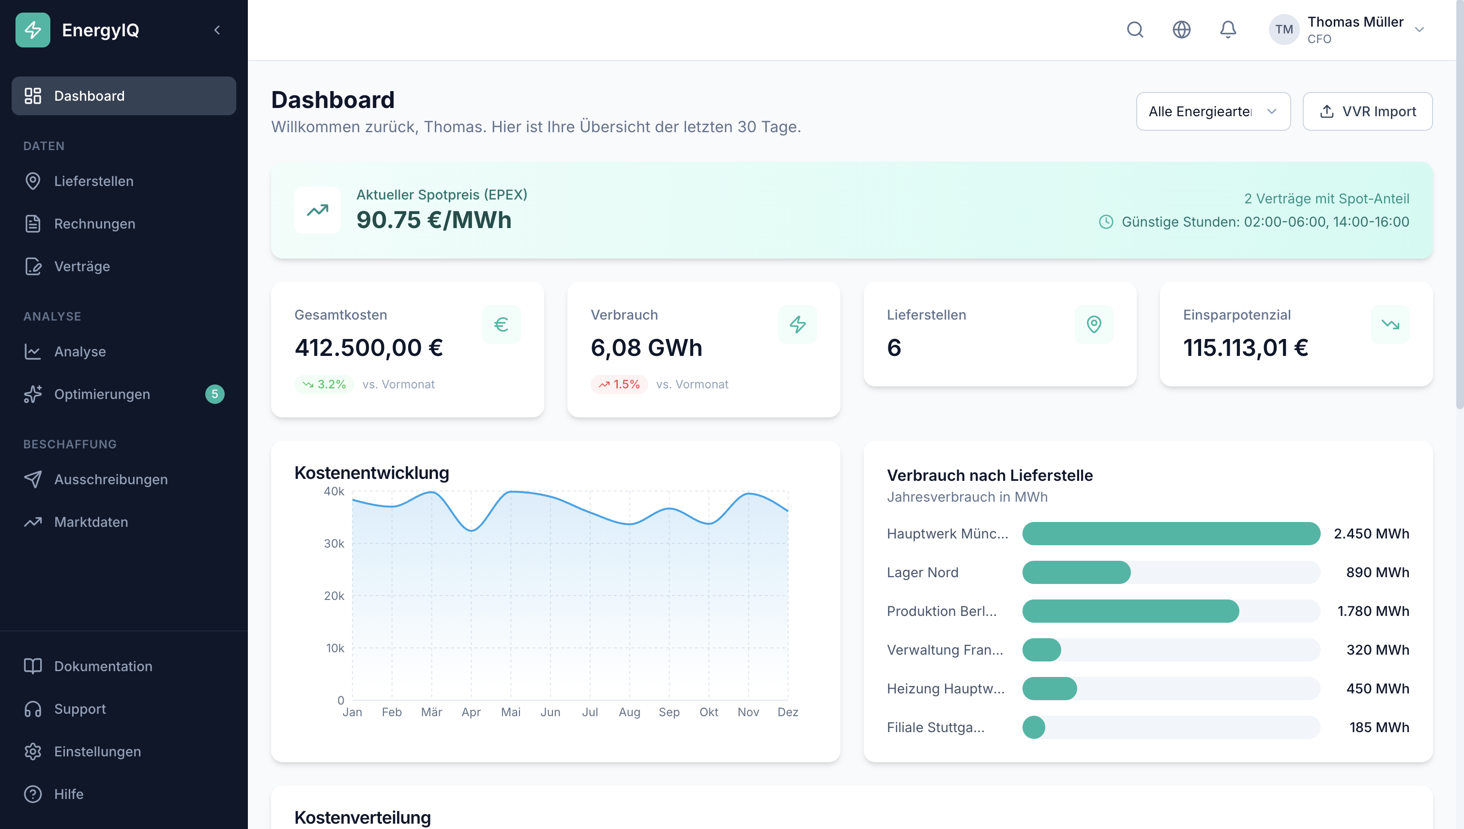Click the search magnifier icon in header
Image resolution: width=1464 pixels, height=829 pixels.
pyautogui.click(x=1135, y=30)
